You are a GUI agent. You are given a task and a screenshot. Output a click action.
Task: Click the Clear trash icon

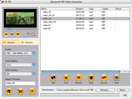(91, 78)
